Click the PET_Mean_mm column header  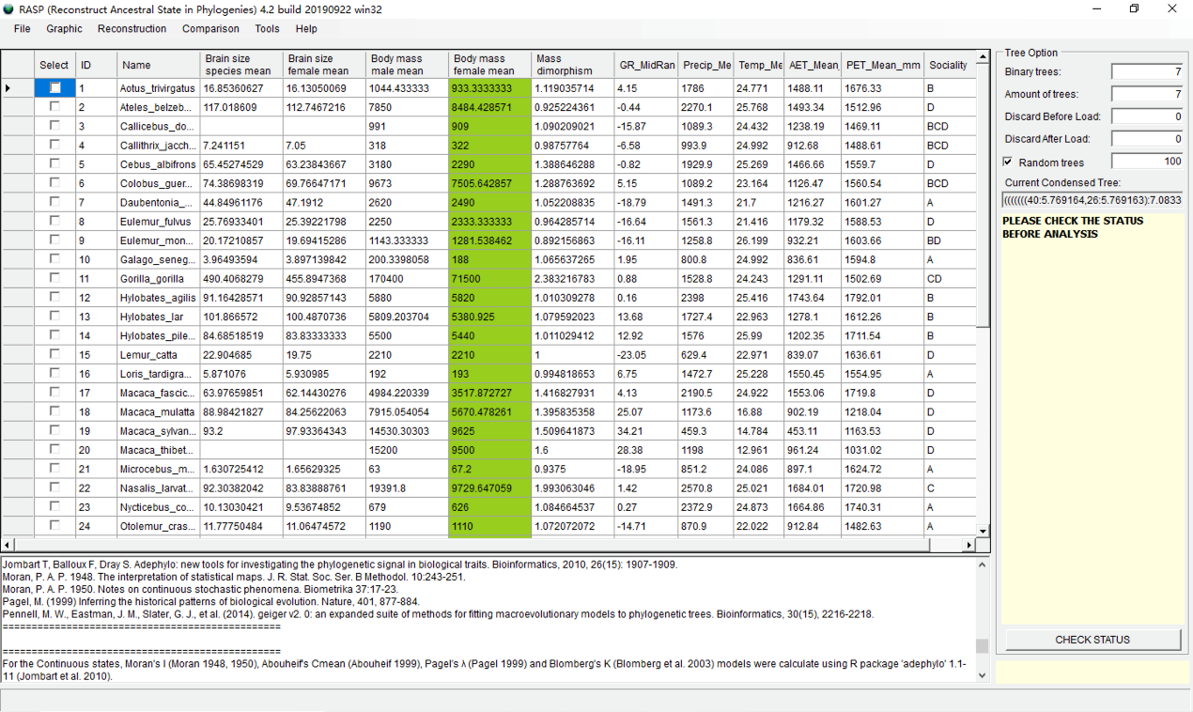[883, 65]
